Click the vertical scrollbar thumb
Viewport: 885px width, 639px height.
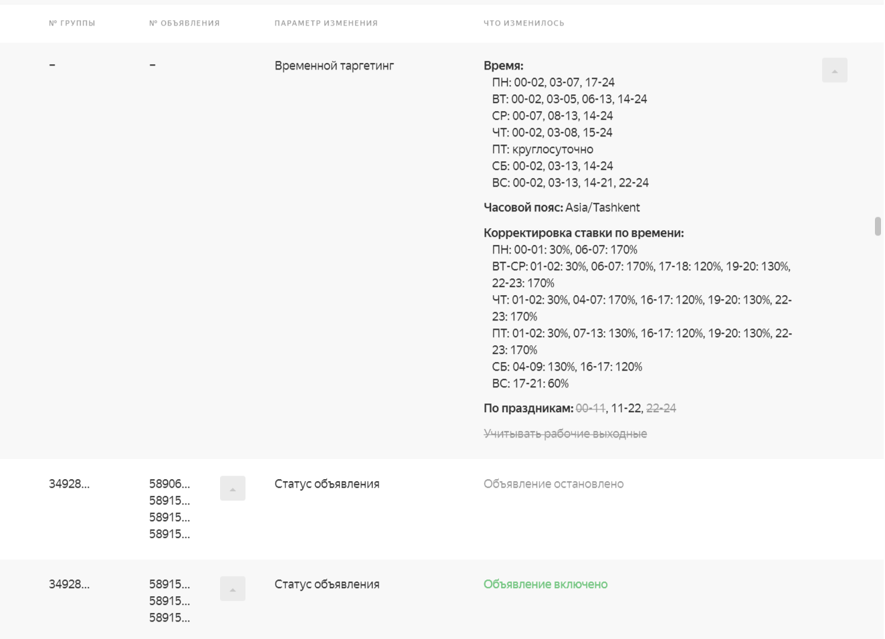click(878, 226)
